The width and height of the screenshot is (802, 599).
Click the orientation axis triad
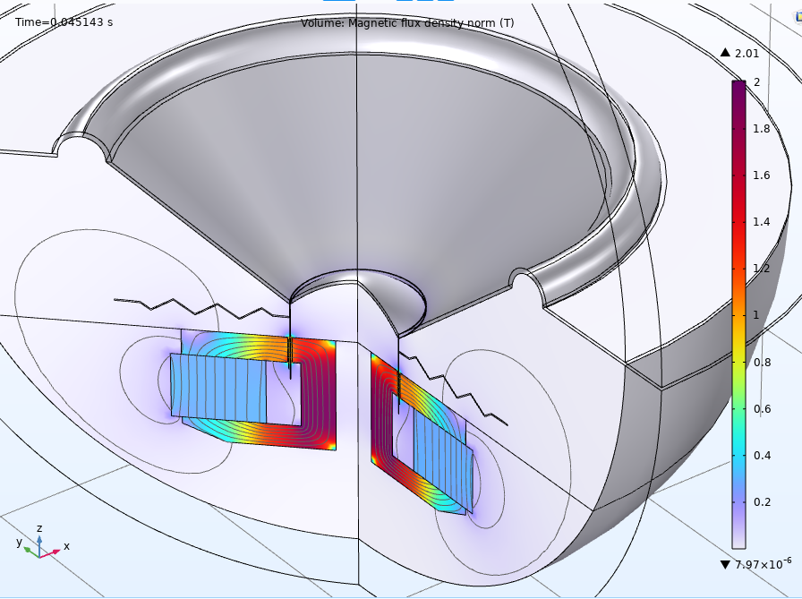(x=40, y=544)
